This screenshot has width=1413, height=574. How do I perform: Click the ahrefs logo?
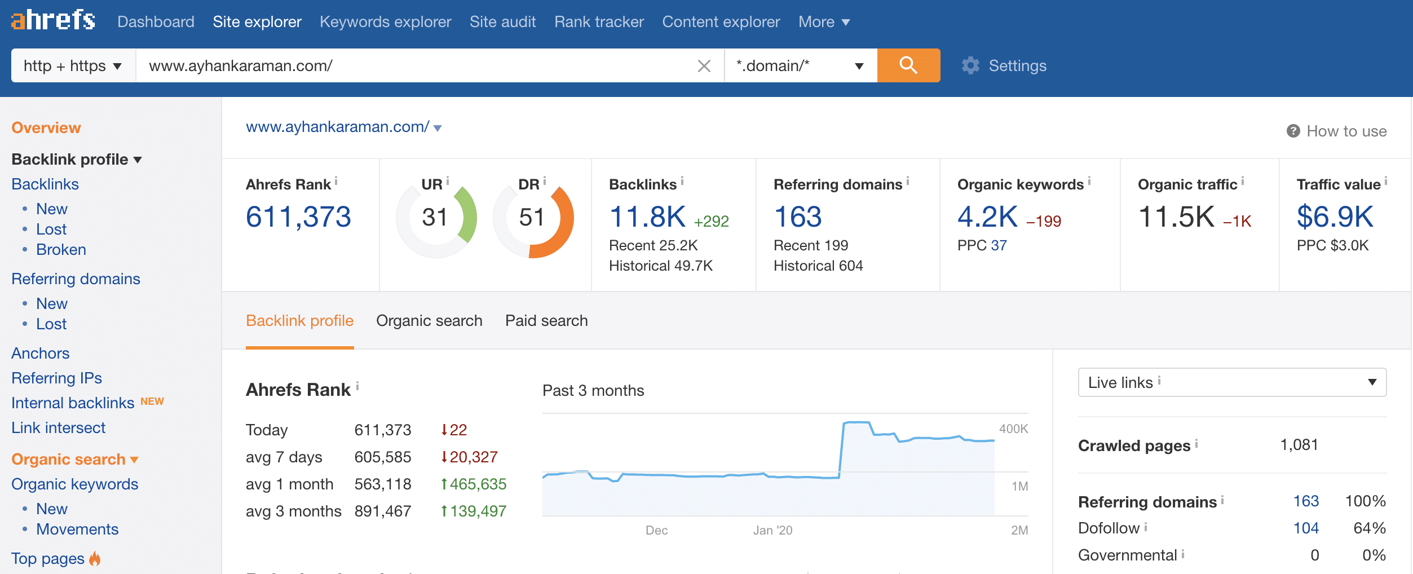(53, 20)
